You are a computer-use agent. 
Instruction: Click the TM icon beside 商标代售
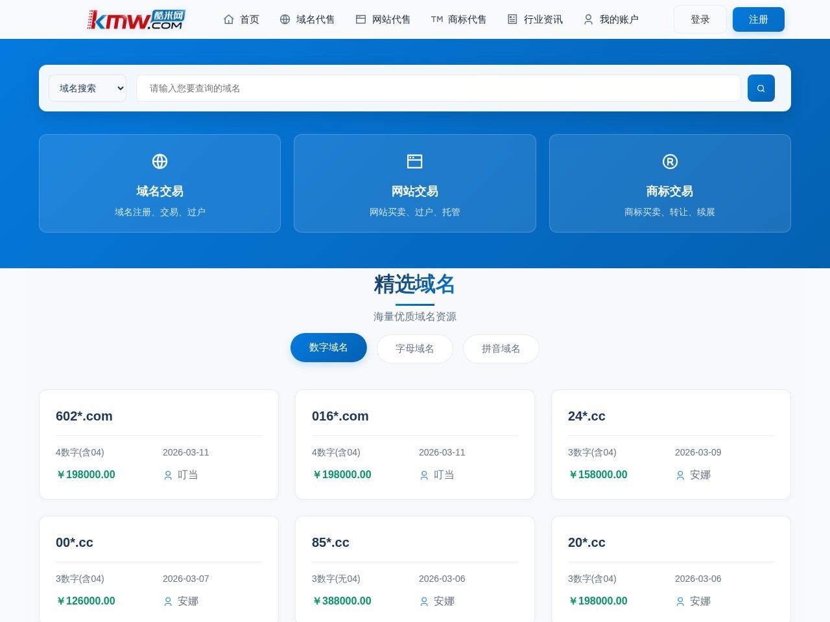pyautogui.click(x=438, y=19)
